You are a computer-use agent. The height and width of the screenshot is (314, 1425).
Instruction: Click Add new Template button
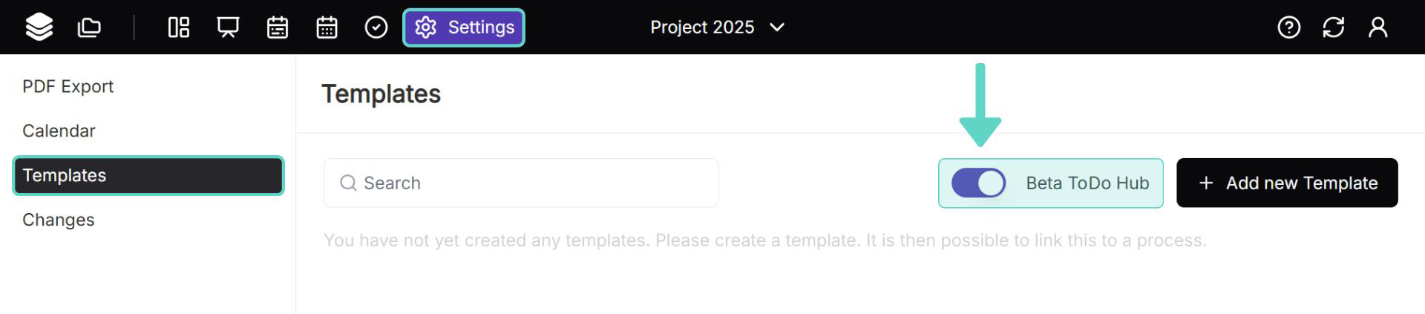tap(1287, 183)
